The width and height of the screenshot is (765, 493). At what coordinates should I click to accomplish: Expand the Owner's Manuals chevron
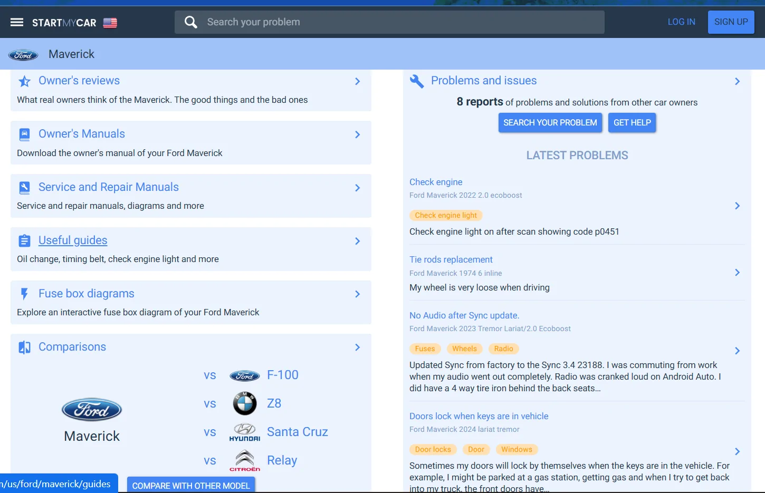coord(358,134)
